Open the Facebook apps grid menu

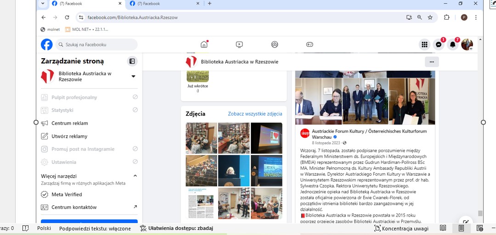[x=424, y=45]
